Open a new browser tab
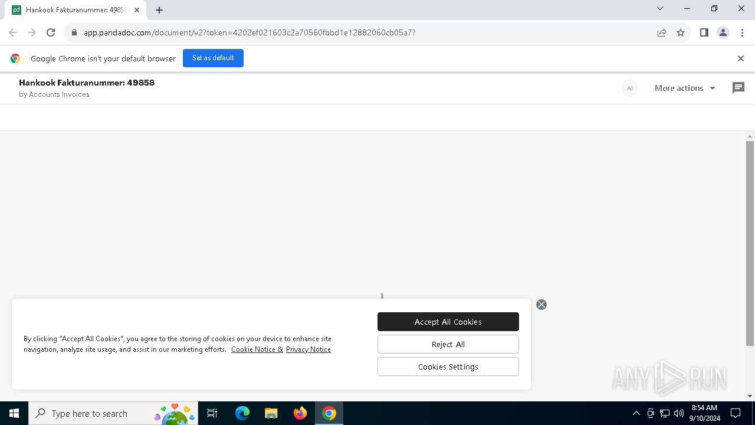This screenshot has height=425, width=755. (159, 10)
